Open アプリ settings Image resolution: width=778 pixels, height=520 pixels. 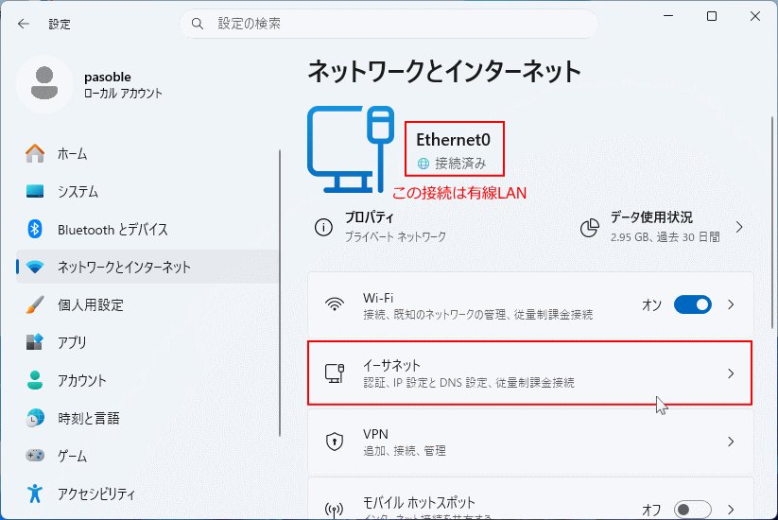pos(147,342)
